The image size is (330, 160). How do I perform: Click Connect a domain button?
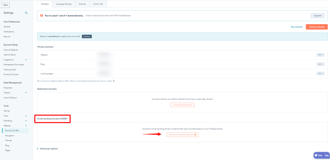(x=317, y=27)
